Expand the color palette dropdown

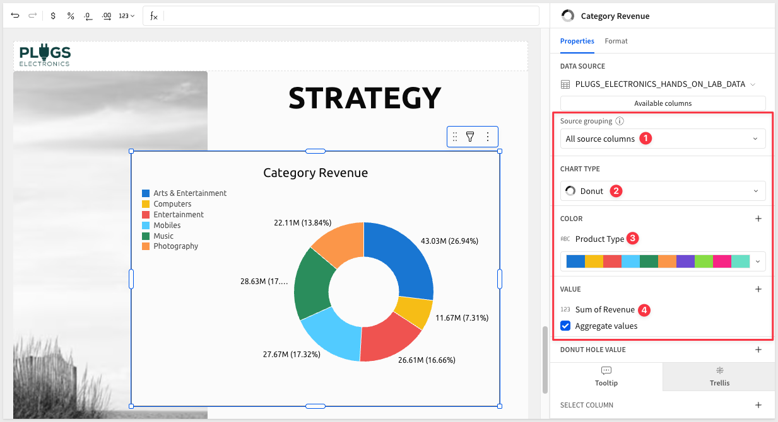click(x=757, y=261)
